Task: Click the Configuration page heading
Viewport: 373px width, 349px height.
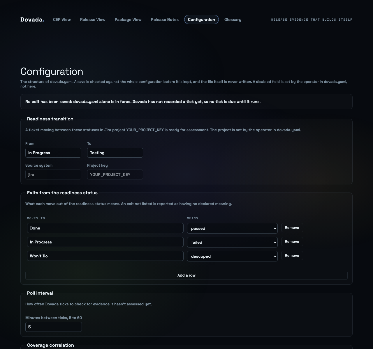Action: pyautogui.click(x=52, y=72)
